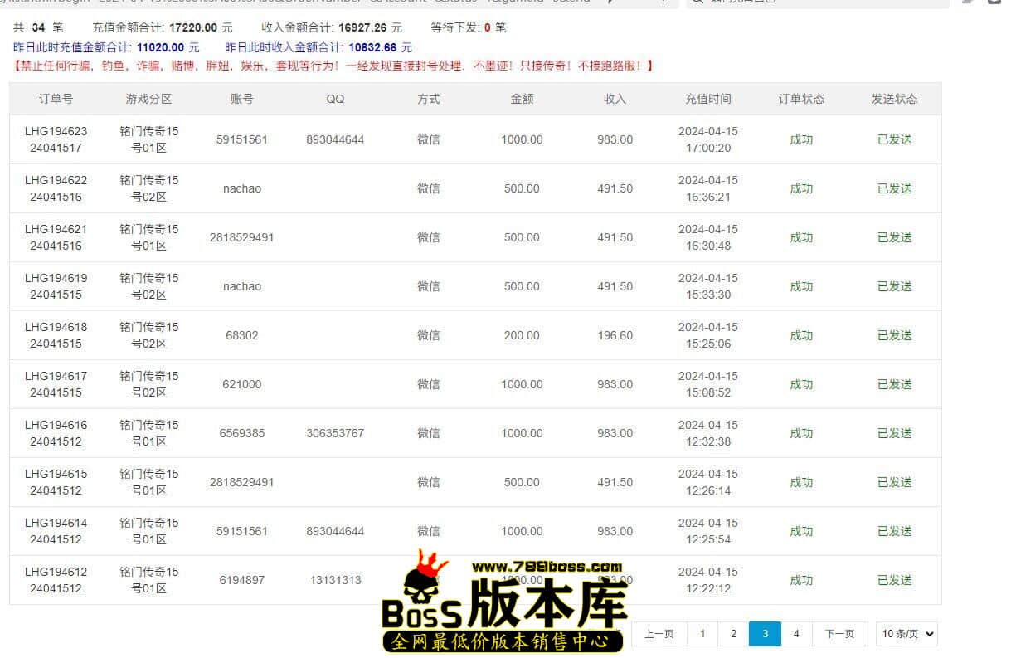Select QQ number 306353767 cell
Image resolution: width=1011 pixels, height=658 pixels.
(x=335, y=433)
